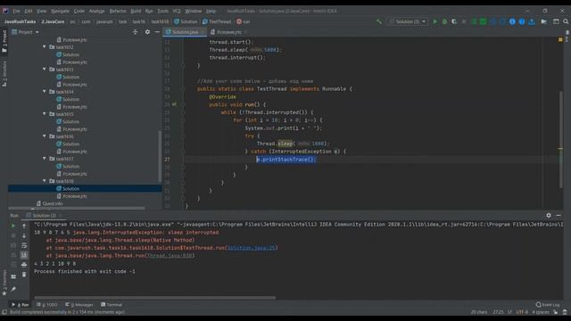The image size is (571, 321).
Task: Open the Terminal tool window tab
Action: (112, 305)
